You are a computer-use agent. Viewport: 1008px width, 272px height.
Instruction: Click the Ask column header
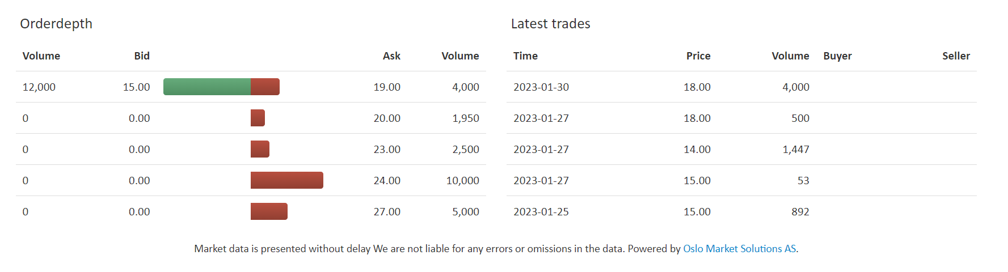[x=391, y=56]
